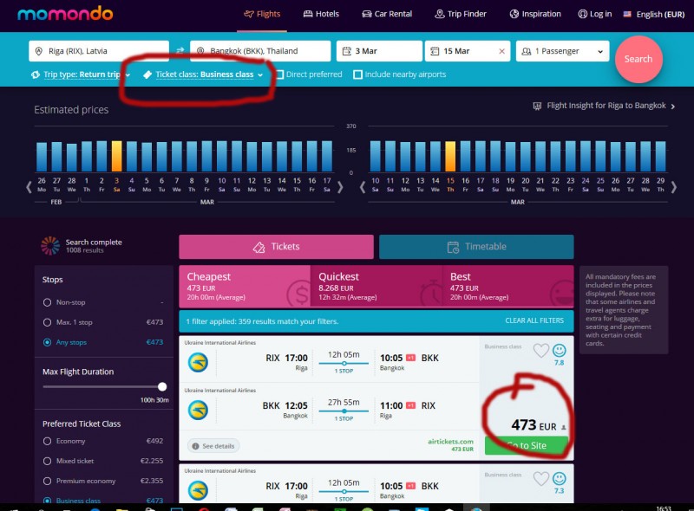Click the US flag language icon
This screenshot has height=511, width=694.
(627, 14)
